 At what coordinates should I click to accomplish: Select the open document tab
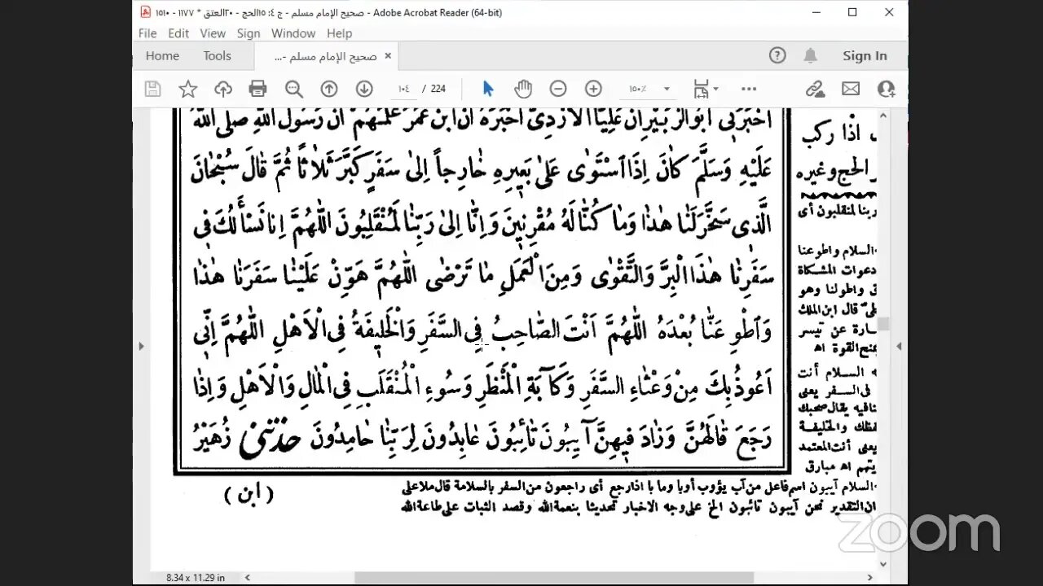coord(326,56)
